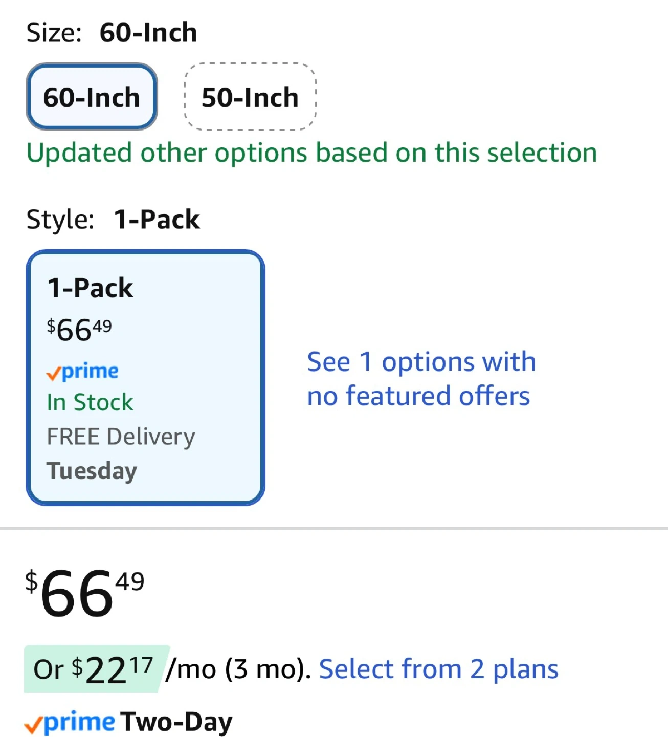
Task: Click the green "Or $22.17" monthly badge
Action: [x=95, y=669]
